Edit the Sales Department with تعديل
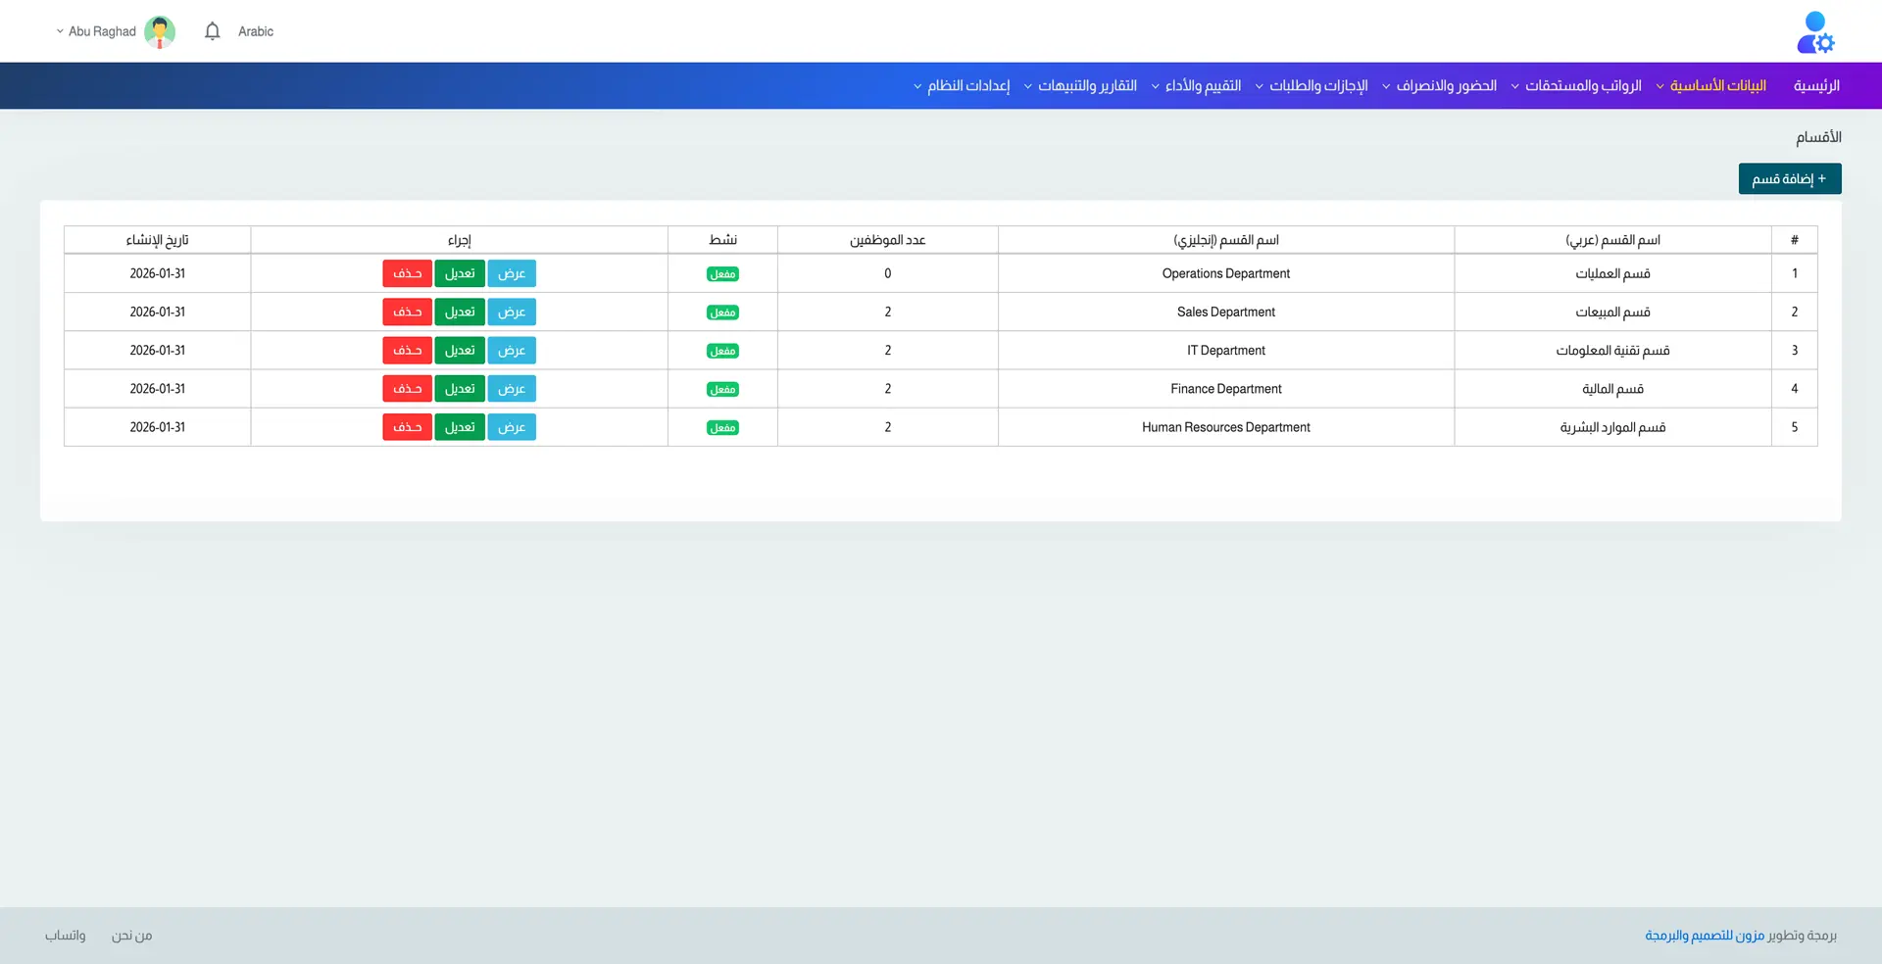This screenshot has height=964, width=1882. (460, 313)
